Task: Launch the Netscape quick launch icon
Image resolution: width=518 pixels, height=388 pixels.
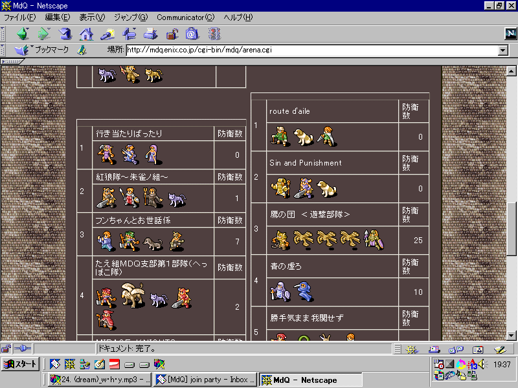Action: pyautogui.click(x=70, y=364)
